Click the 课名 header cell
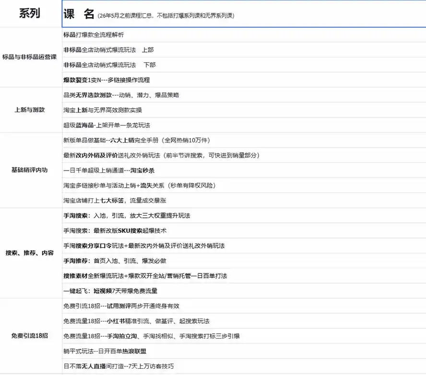The height and width of the screenshot is (375, 426). pyautogui.click(x=244, y=13)
